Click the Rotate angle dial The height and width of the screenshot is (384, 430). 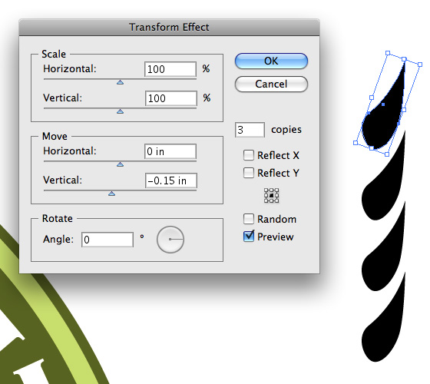[170, 240]
